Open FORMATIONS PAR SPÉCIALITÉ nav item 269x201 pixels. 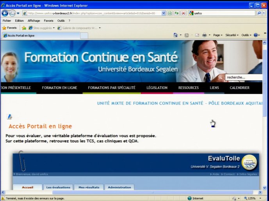click(112, 88)
